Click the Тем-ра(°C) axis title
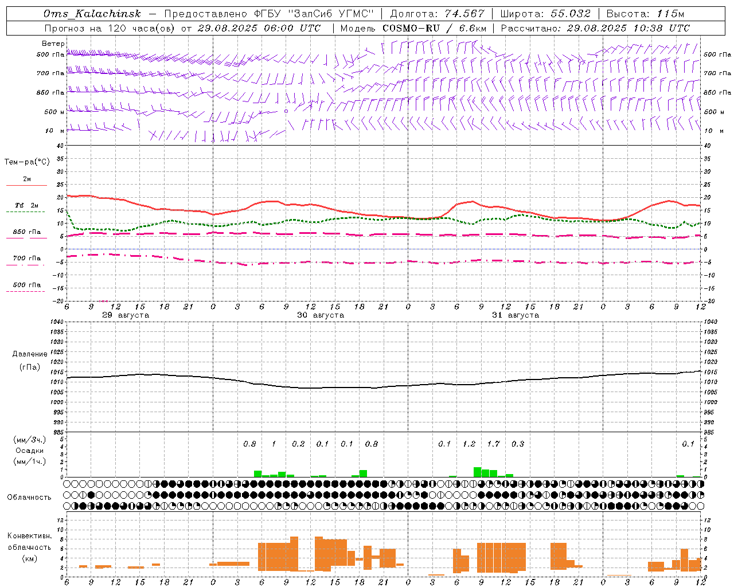734x587 pixels. click(27, 162)
